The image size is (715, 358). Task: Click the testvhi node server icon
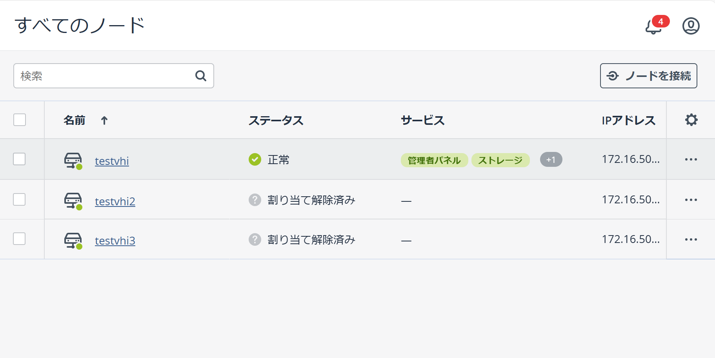pyautogui.click(x=73, y=161)
